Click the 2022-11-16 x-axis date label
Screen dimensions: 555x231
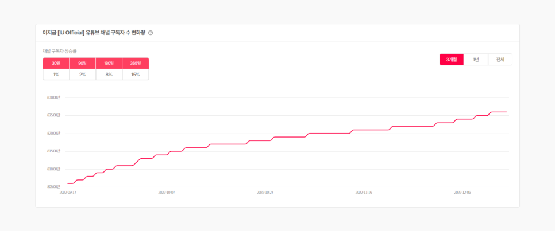pyautogui.click(x=364, y=193)
